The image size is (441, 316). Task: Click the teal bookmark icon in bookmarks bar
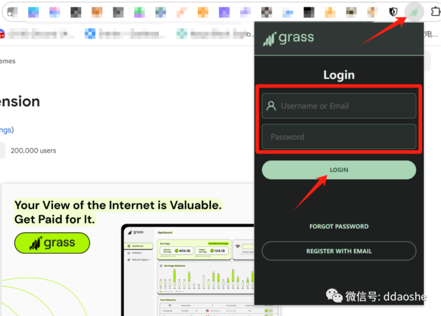182,34
